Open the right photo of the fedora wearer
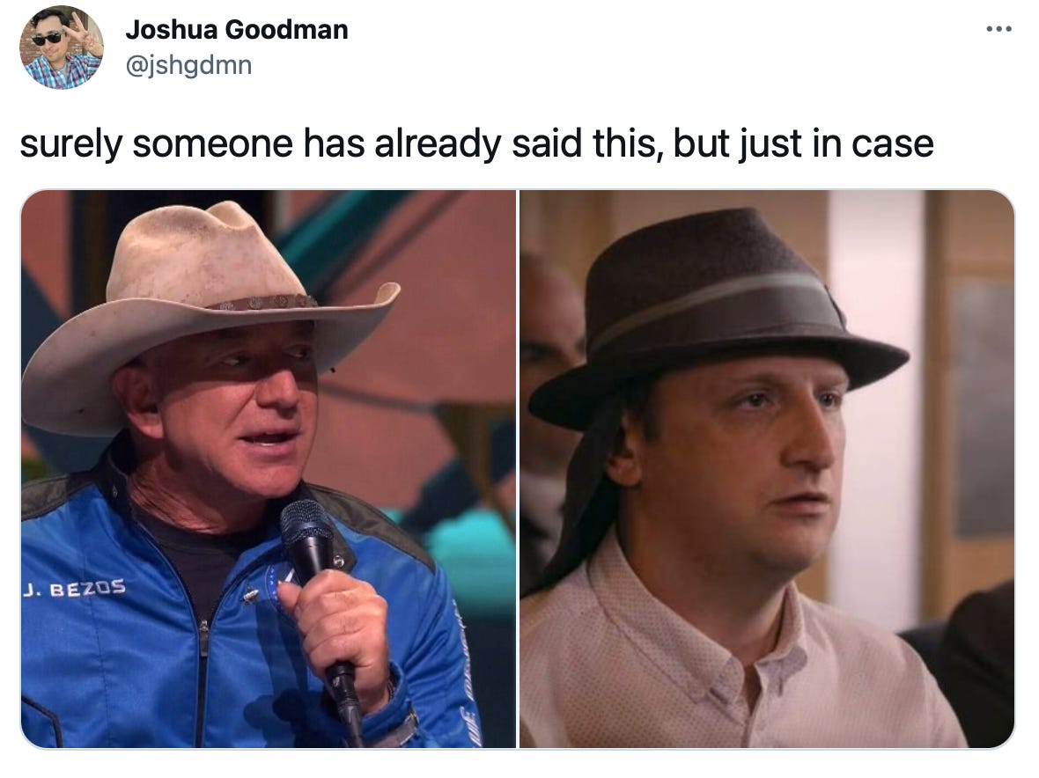Image resolution: width=1039 pixels, height=778 pixels. (767, 469)
